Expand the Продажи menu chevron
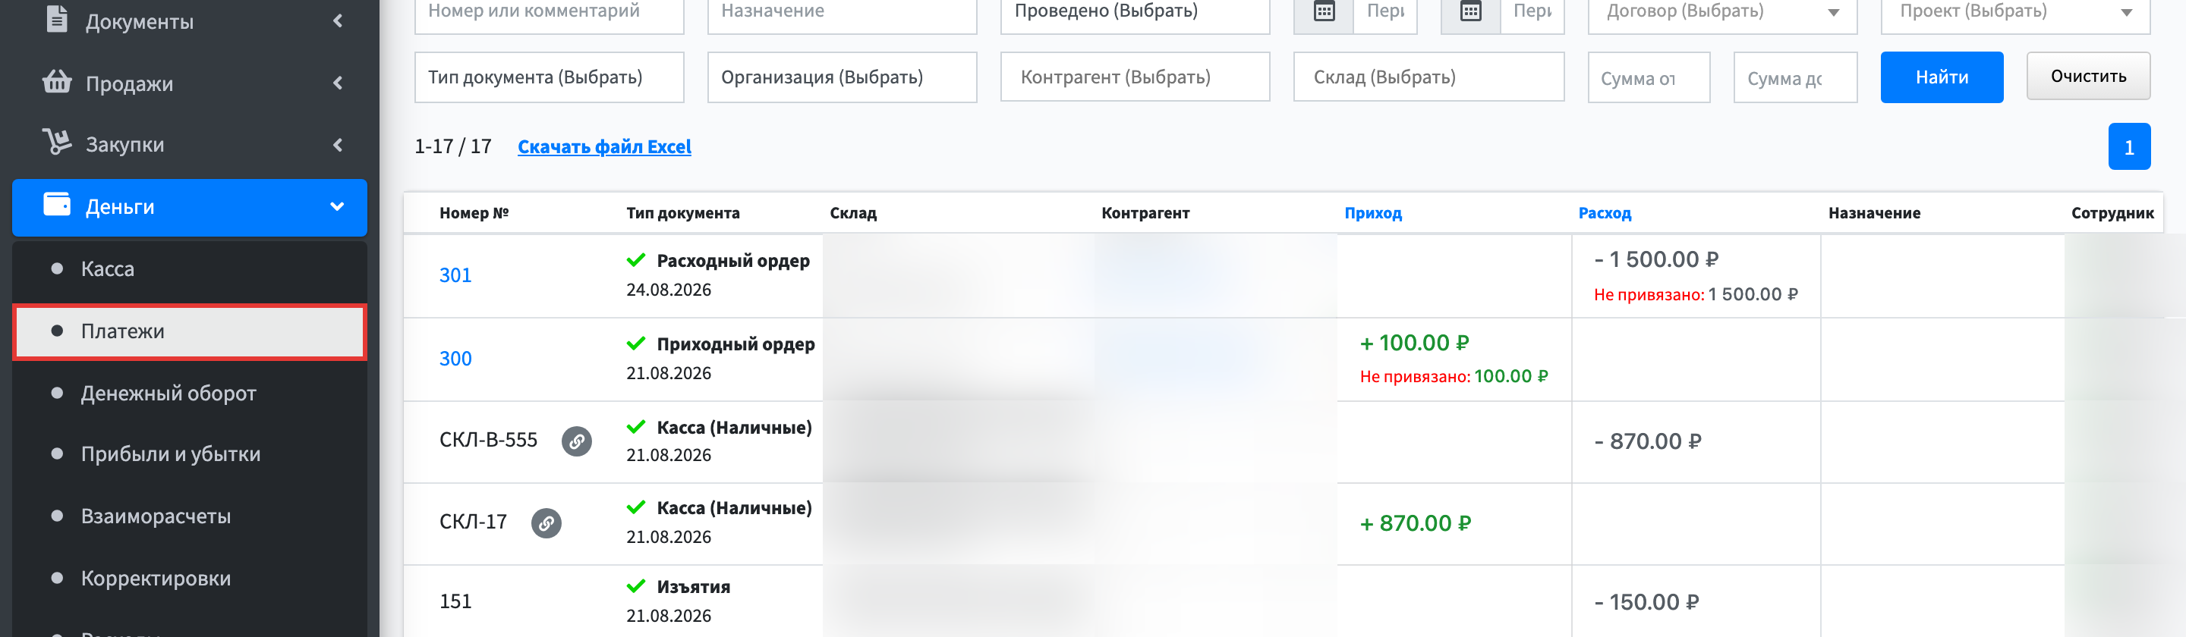Image resolution: width=2186 pixels, height=637 pixels. click(338, 83)
